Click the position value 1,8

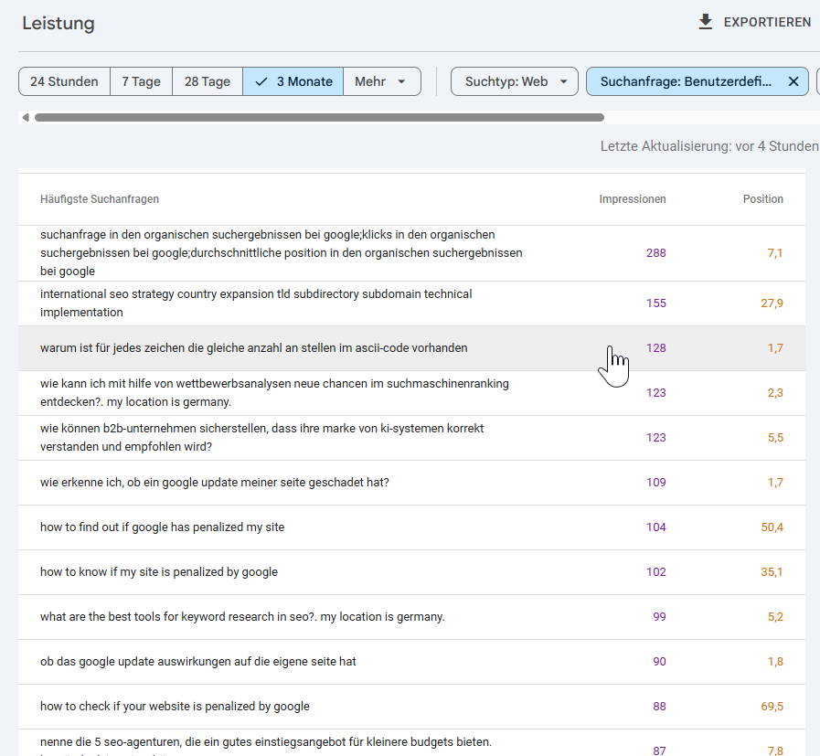pos(775,661)
